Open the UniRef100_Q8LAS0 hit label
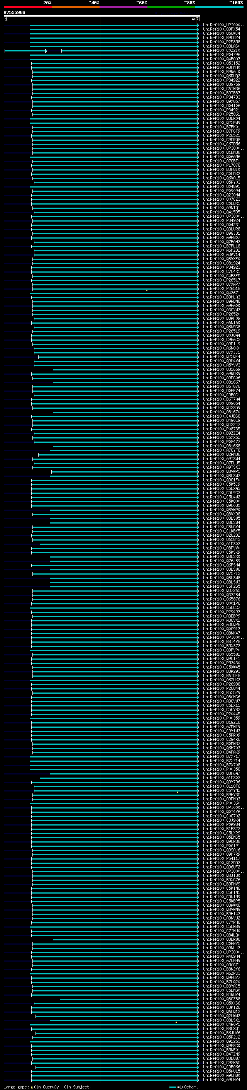This screenshot has height=1090, width=247. click(x=222, y=46)
